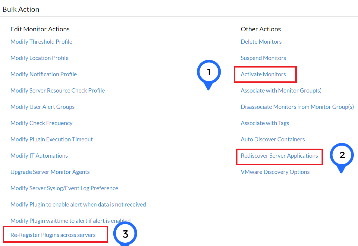Click Rediscover Server Applications link

point(279,156)
